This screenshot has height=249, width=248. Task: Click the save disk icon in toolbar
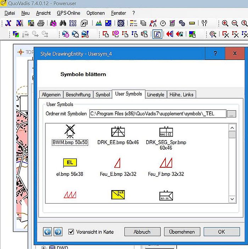[31, 23]
